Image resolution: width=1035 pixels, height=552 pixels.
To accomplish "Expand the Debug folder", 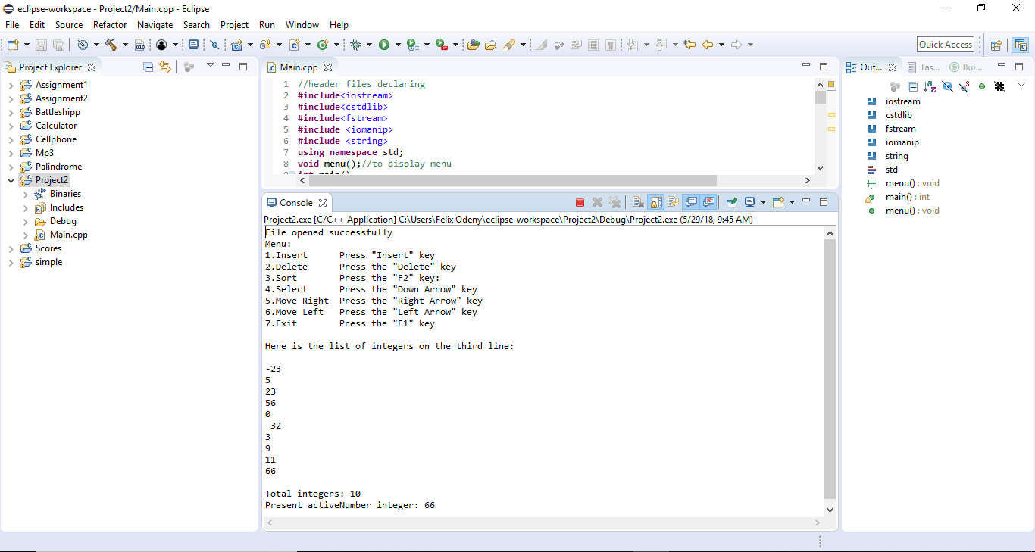I will [25, 221].
